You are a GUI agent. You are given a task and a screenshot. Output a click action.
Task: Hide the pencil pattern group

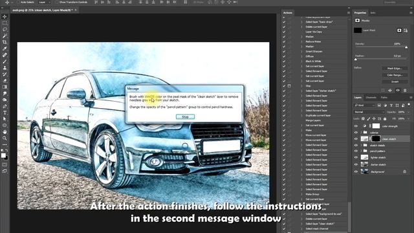356,151
